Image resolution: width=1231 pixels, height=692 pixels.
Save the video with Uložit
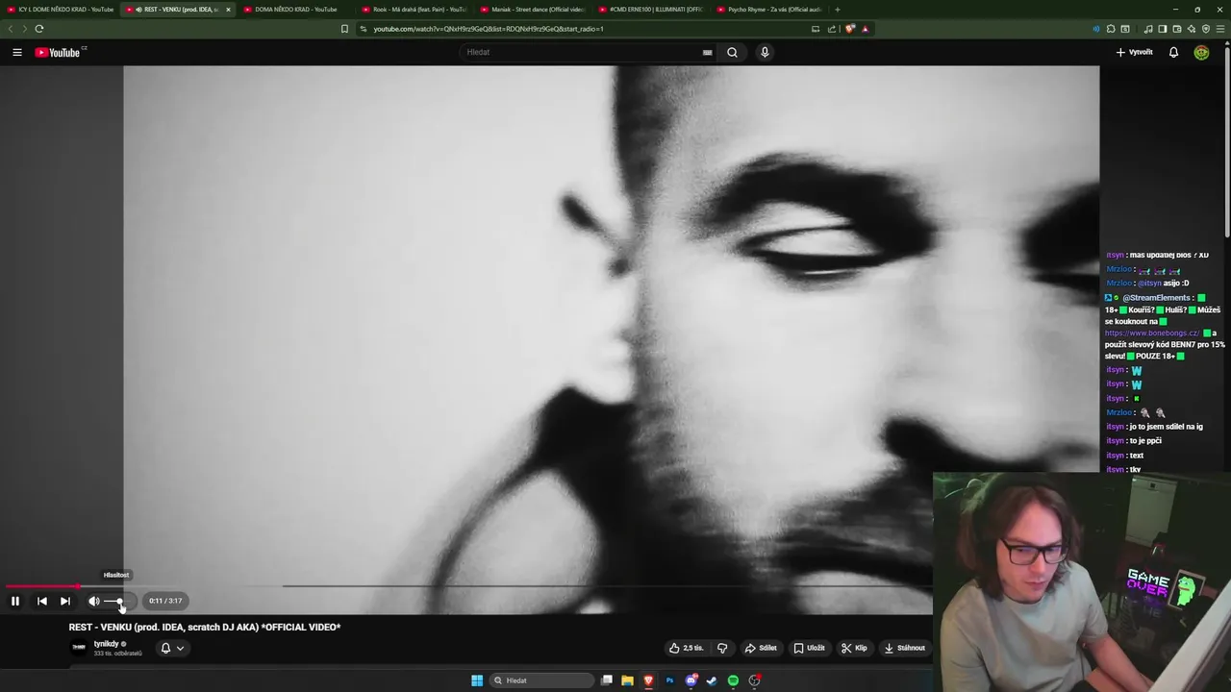tap(809, 648)
